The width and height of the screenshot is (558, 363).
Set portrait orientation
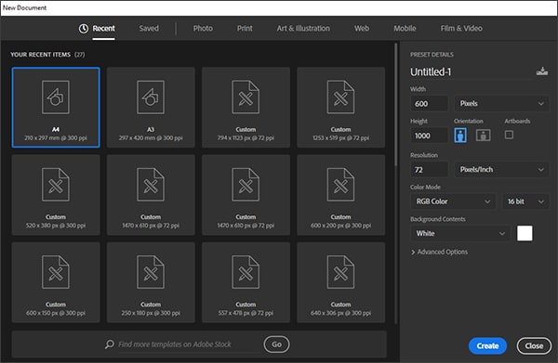[x=460, y=135]
